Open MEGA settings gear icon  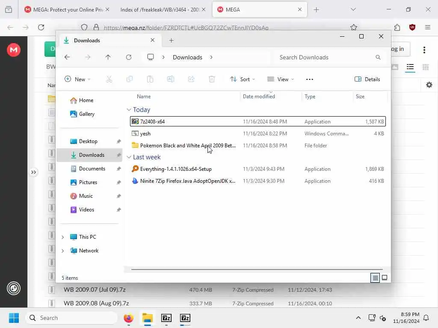tap(429, 85)
